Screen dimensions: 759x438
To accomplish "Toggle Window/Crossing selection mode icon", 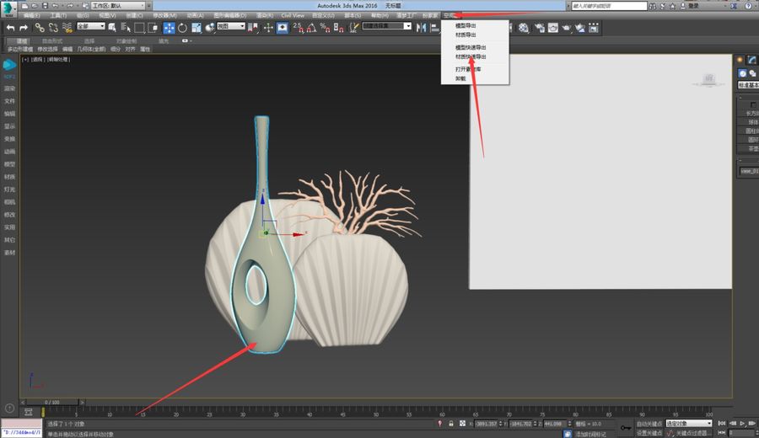I will coord(153,28).
